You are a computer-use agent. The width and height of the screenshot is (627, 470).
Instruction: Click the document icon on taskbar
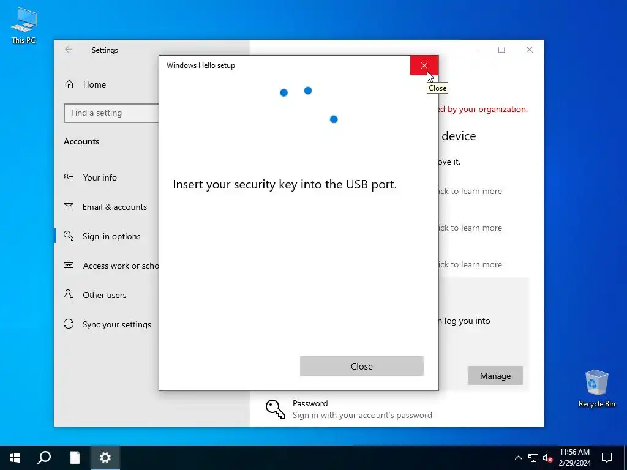(x=75, y=458)
